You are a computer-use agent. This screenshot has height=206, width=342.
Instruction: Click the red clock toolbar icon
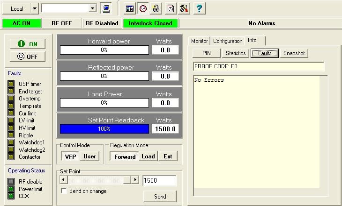click(143, 8)
